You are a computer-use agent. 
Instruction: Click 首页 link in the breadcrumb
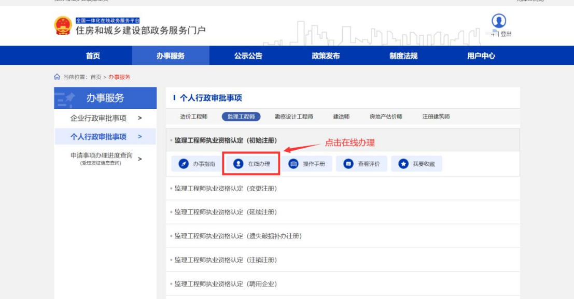tap(96, 77)
